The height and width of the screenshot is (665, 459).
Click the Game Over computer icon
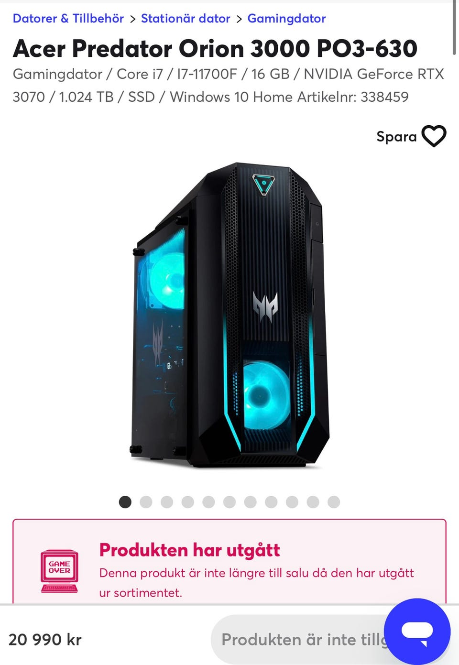59,571
